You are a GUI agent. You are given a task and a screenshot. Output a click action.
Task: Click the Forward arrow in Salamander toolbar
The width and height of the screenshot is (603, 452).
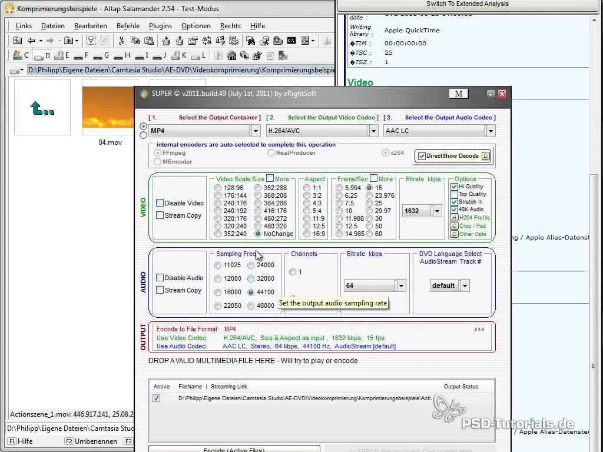coord(50,41)
